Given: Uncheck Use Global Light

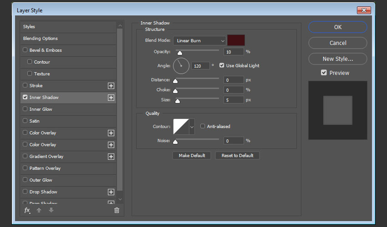Looking at the screenshot, I should click(222, 65).
